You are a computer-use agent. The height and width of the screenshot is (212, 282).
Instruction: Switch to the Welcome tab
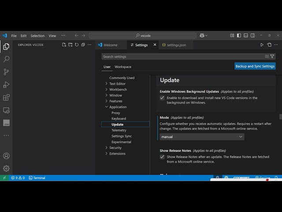point(111,45)
